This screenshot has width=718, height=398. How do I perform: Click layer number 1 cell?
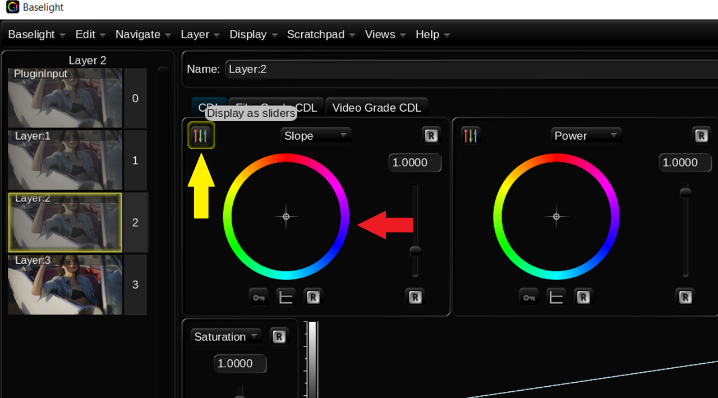pos(135,161)
